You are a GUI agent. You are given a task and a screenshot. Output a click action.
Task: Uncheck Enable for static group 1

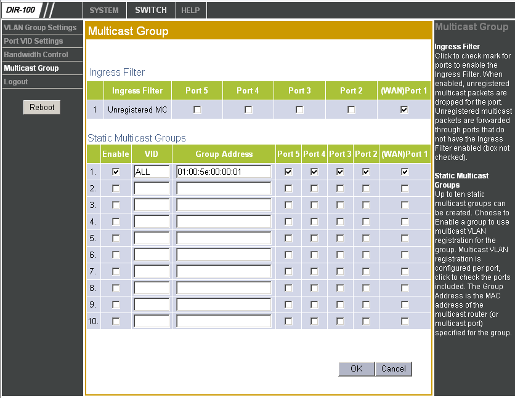tap(116, 172)
